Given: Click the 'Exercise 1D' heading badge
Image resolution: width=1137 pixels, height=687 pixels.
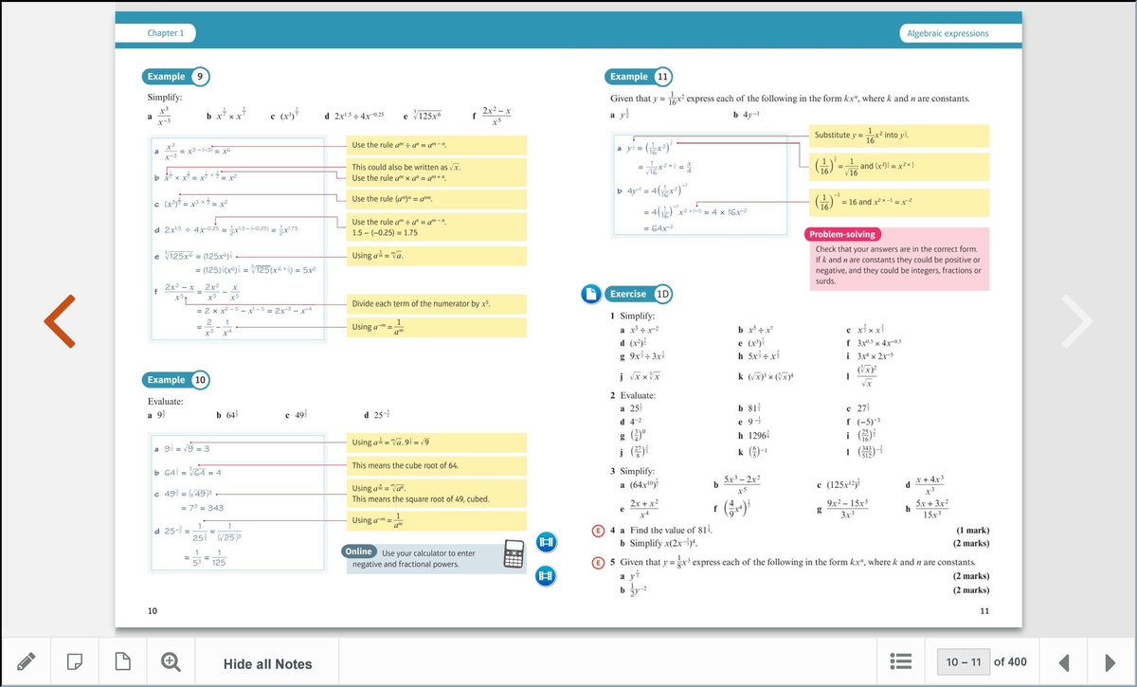Looking at the screenshot, I should click(x=639, y=293).
